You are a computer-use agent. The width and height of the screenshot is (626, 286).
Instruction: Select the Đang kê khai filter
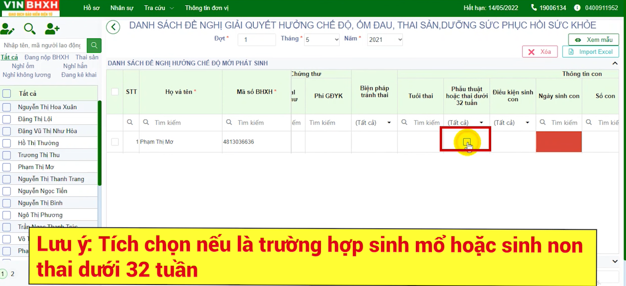point(79,75)
